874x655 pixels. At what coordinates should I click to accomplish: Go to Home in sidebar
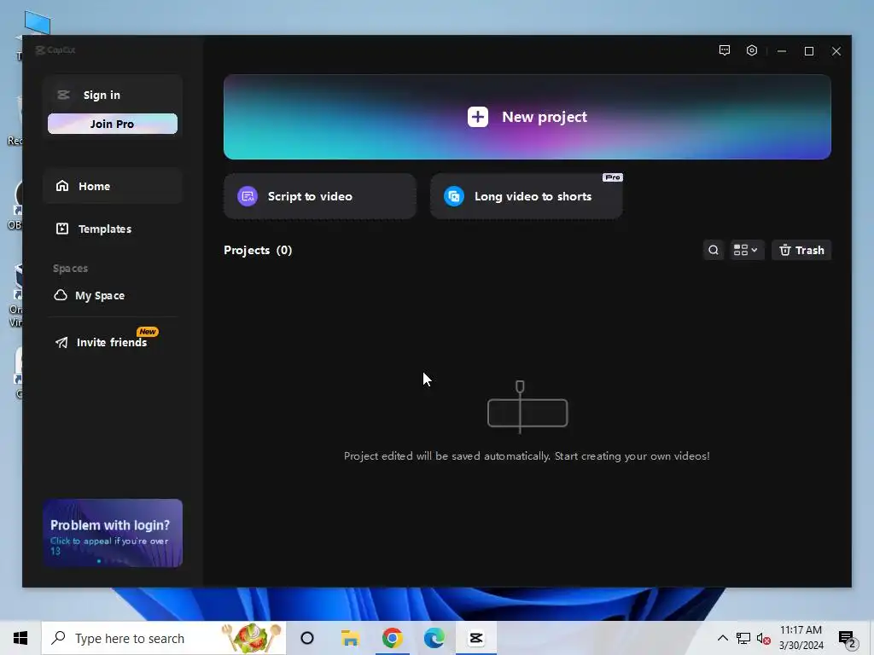[x=112, y=186]
